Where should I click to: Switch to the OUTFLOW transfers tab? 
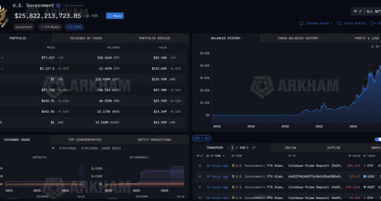tap(333, 148)
